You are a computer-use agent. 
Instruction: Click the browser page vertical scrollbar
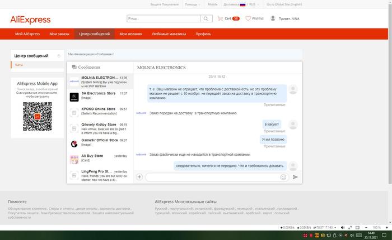(x=390, y=93)
